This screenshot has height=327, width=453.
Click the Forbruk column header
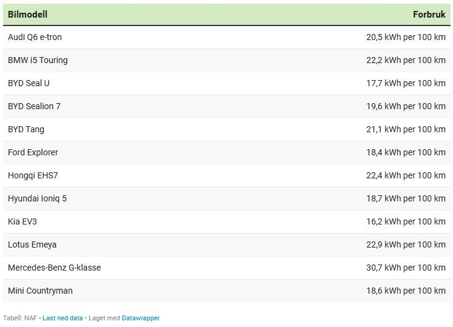click(x=429, y=14)
